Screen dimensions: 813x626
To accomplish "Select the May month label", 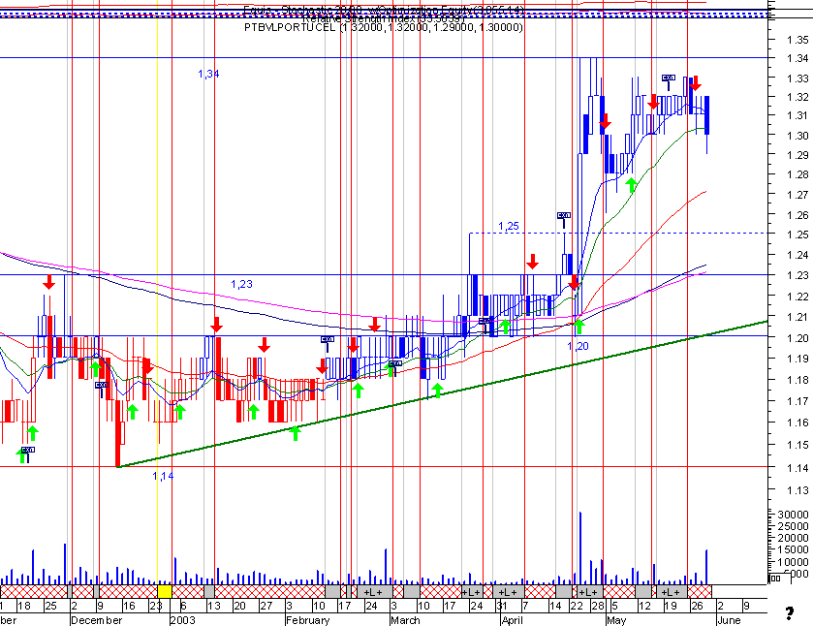I will pyautogui.click(x=616, y=620).
